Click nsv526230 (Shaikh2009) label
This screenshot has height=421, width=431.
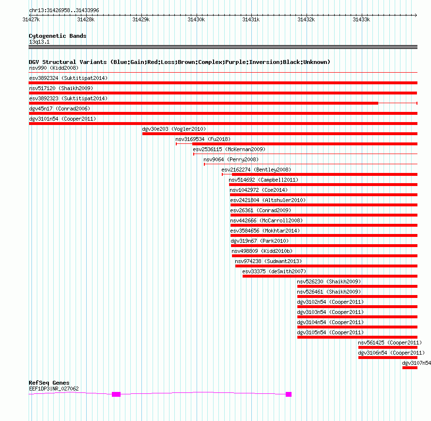(x=329, y=281)
